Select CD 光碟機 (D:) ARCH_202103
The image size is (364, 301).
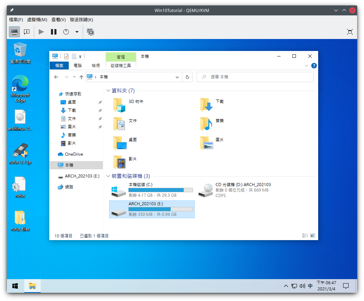point(235,190)
